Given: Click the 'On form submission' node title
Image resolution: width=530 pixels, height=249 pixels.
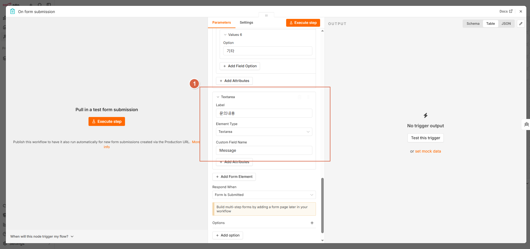Looking at the screenshot, I should coord(36,12).
